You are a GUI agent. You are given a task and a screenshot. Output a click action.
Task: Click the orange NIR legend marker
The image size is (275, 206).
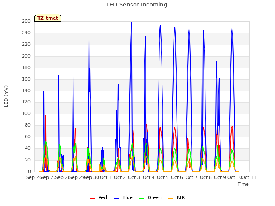pyautogui.click(x=171, y=198)
